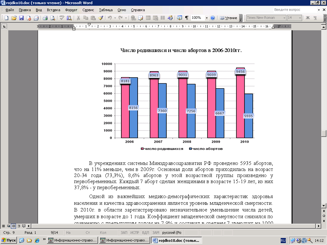Open the Вид menu
The width and height of the screenshot is (327, 245).
pos(39,10)
